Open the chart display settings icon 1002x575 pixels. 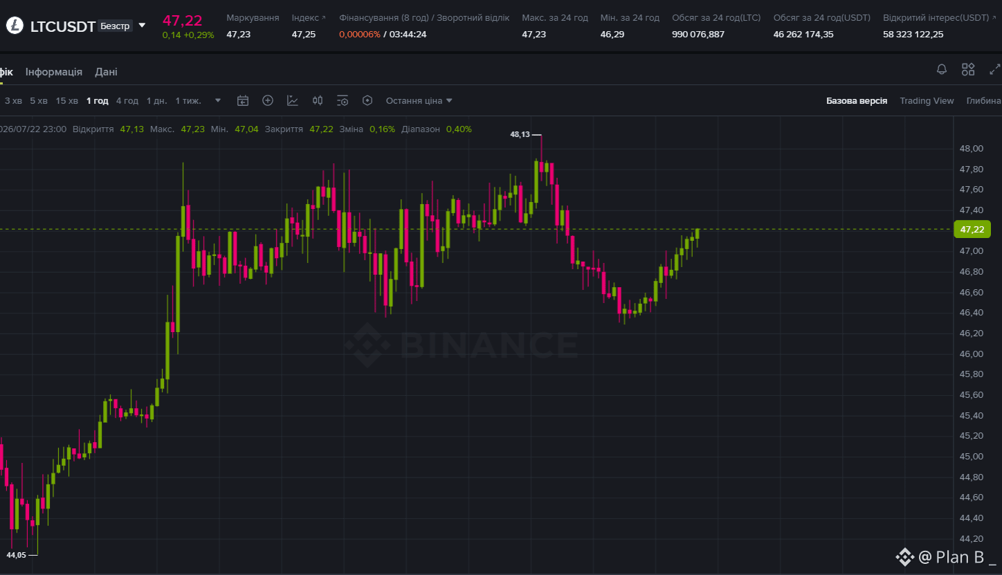(343, 100)
